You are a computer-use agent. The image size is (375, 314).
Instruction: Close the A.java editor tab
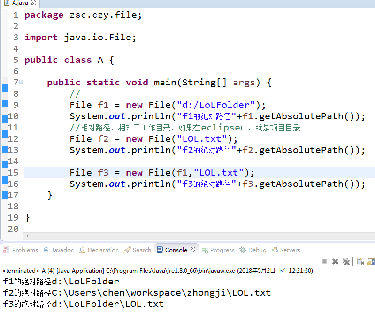pos(34,3)
